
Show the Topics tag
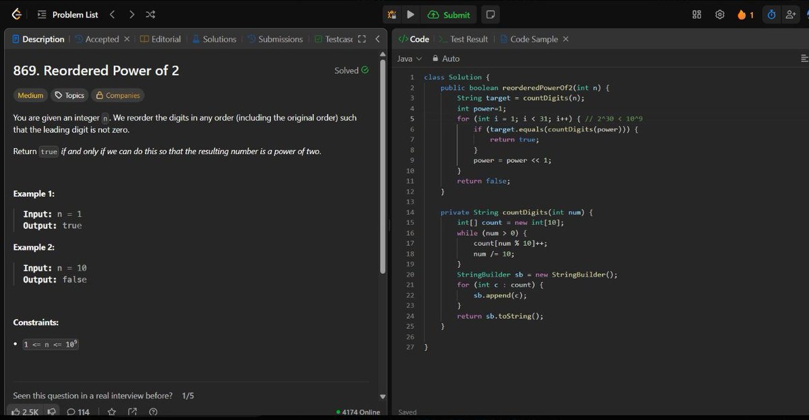coord(69,96)
